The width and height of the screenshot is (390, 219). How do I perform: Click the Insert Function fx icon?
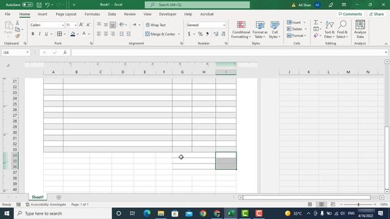(65, 52)
